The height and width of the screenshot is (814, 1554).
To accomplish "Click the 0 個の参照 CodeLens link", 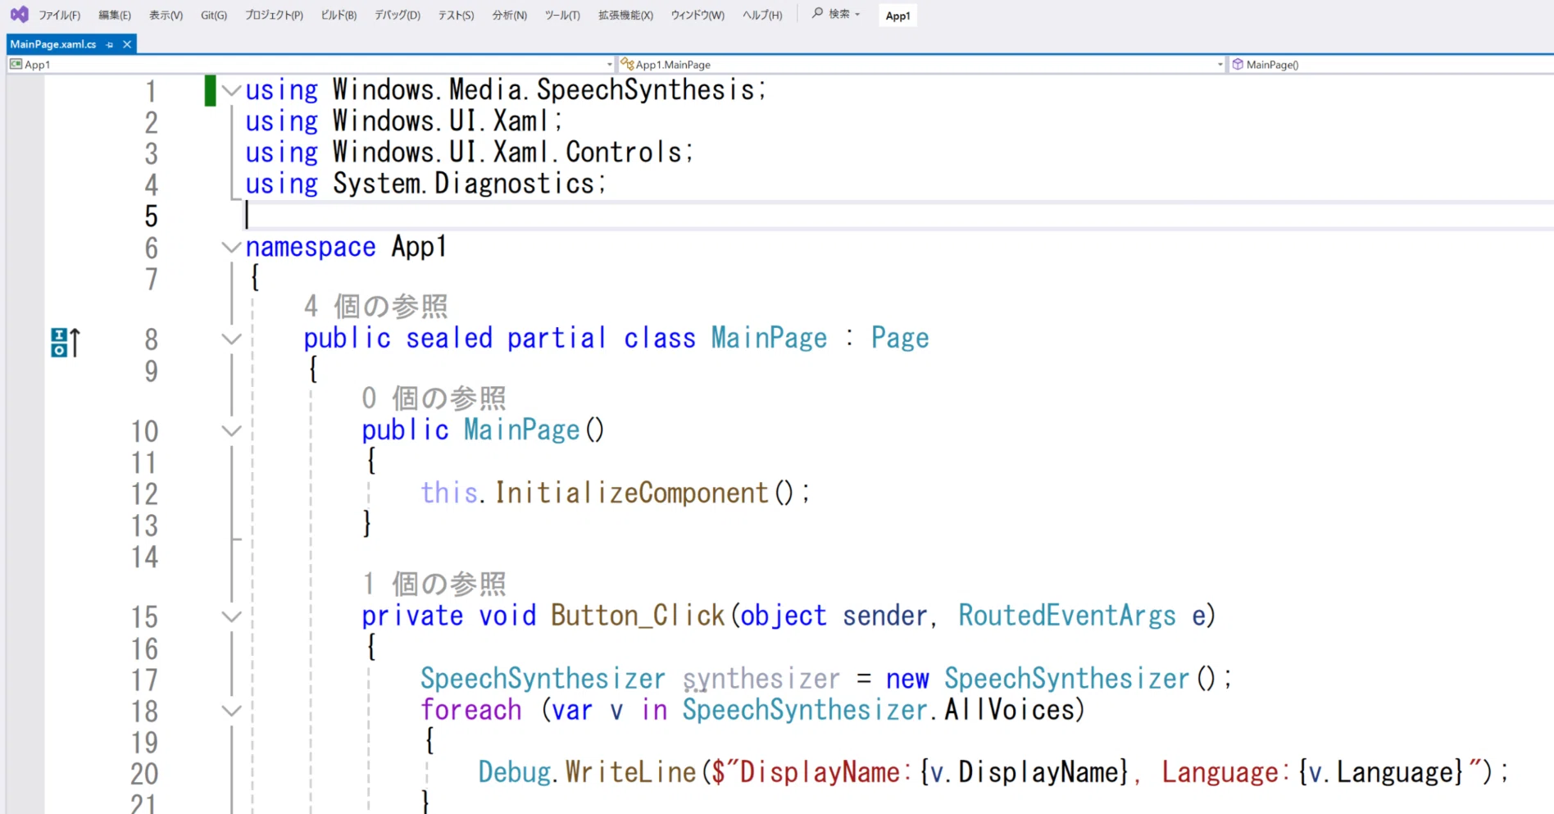I will (434, 398).
